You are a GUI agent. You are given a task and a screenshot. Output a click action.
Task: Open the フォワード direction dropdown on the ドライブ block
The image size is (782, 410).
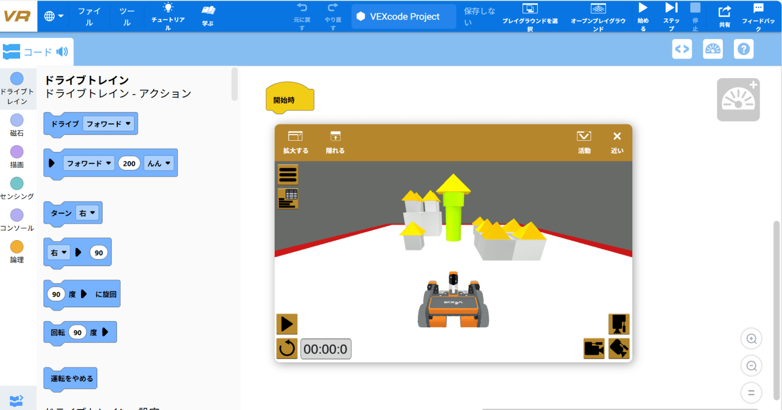click(109, 123)
